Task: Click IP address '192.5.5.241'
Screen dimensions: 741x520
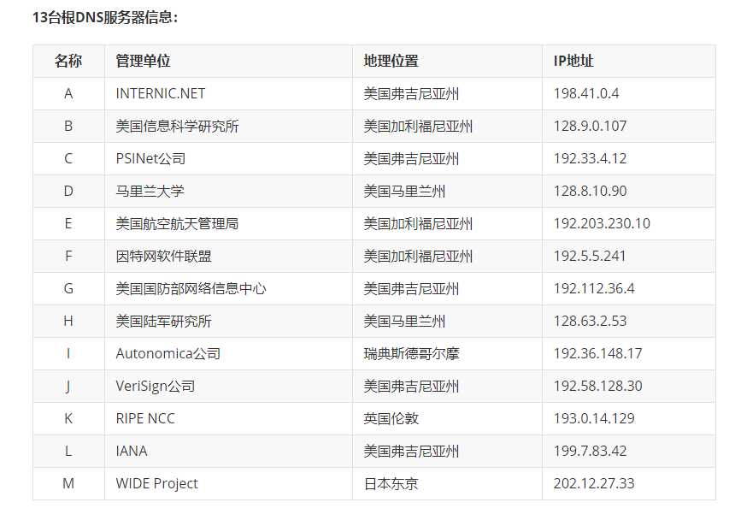Action: pyautogui.click(x=590, y=257)
